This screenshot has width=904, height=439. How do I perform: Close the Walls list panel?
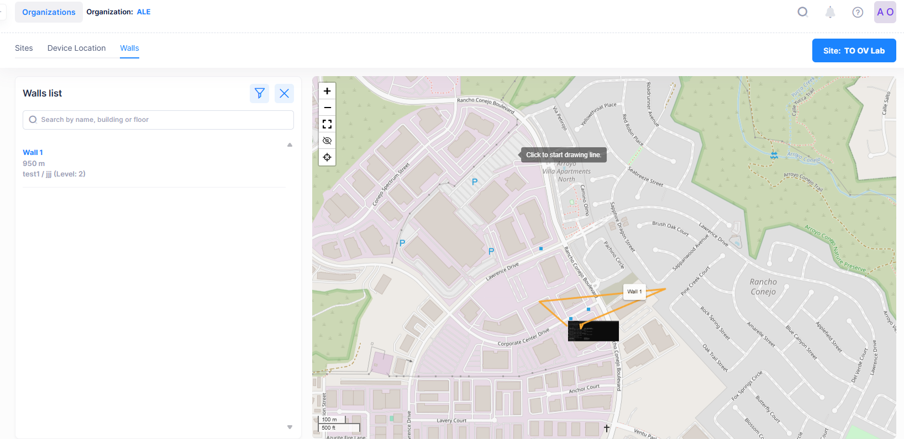point(284,93)
